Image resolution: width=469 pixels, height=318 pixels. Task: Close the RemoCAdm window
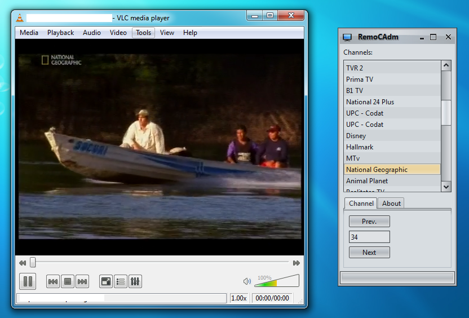pyautogui.click(x=448, y=37)
